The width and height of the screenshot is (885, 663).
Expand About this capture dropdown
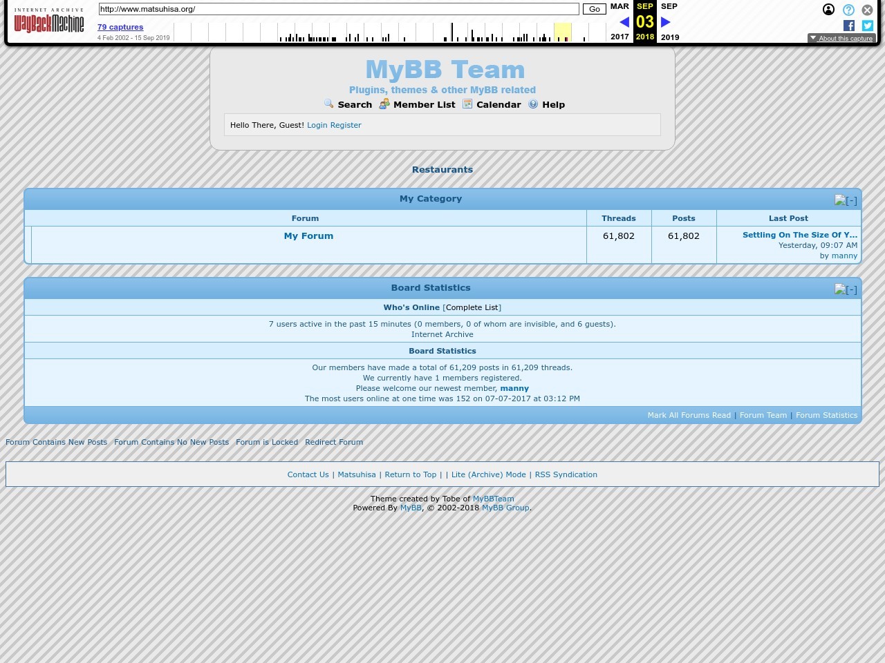pos(841,39)
